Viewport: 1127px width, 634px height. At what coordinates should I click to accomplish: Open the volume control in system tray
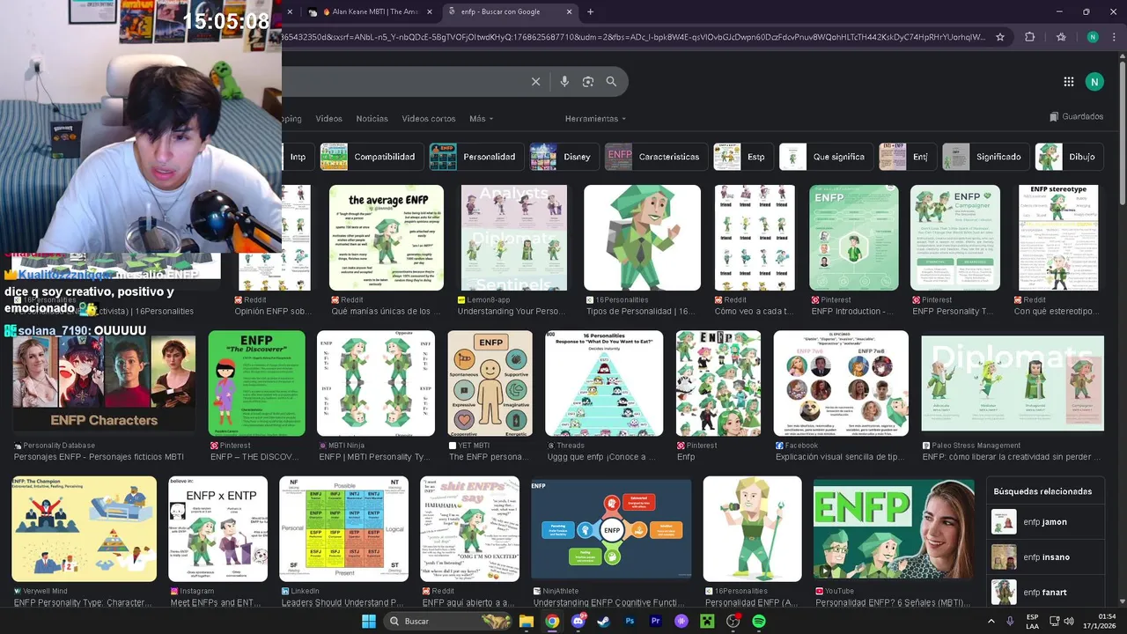(x=1069, y=622)
